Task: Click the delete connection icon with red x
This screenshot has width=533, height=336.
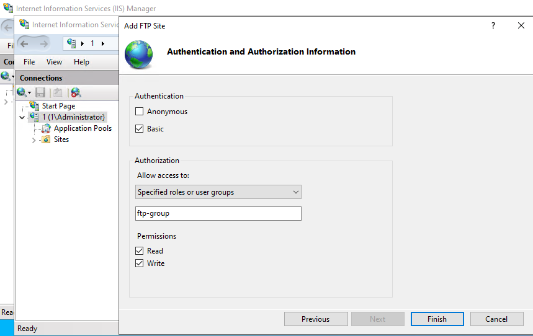Action: (76, 92)
